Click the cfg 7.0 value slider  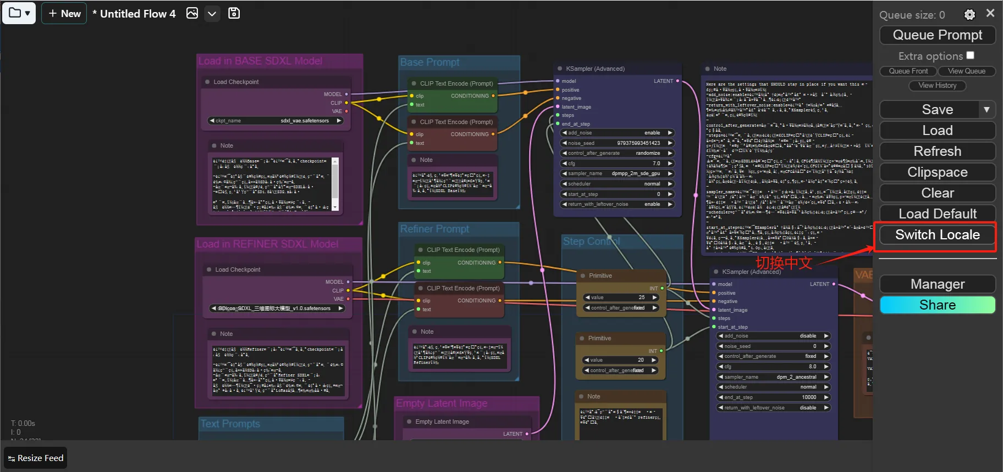click(x=616, y=164)
